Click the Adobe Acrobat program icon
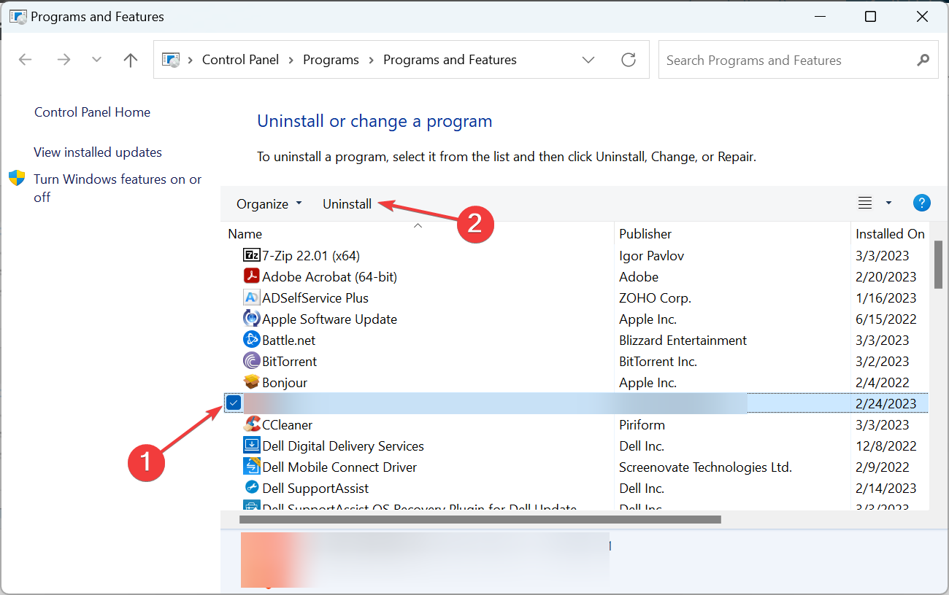 (x=251, y=276)
